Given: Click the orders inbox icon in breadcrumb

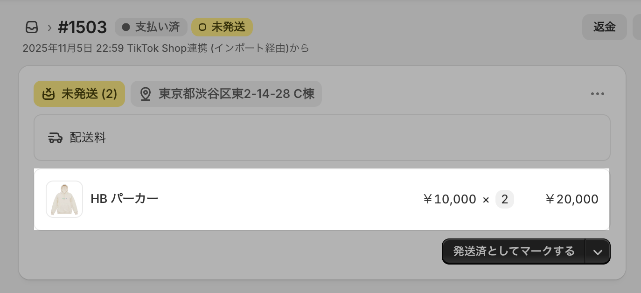Looking at the screenshot, I should click(32, 28).
